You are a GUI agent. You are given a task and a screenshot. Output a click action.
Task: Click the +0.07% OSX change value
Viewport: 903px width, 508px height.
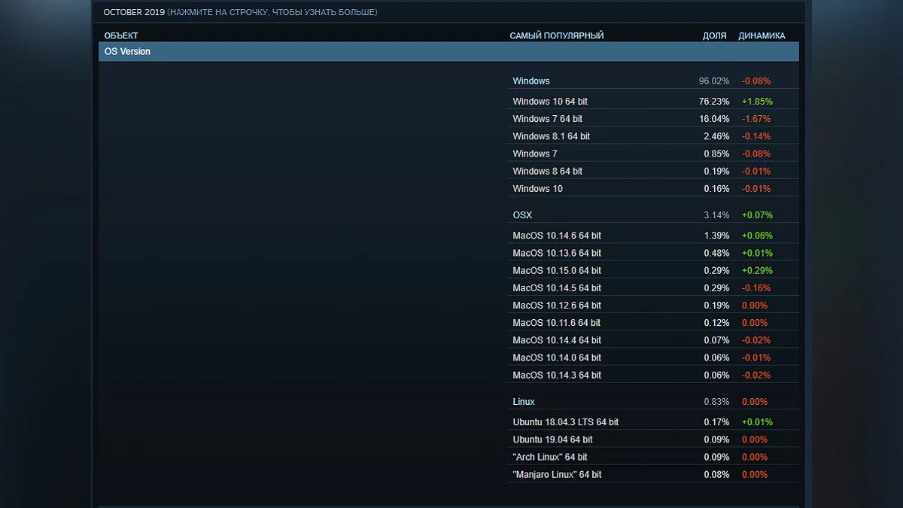(757, 214)
